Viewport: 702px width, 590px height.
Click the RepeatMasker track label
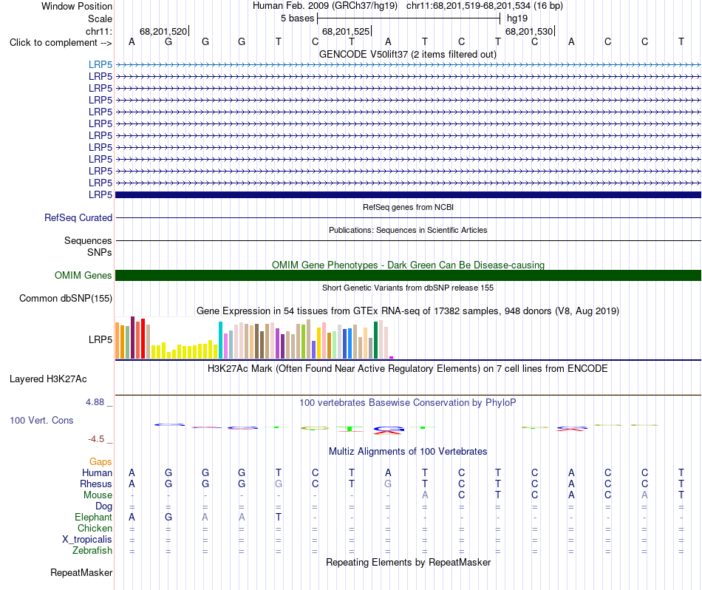tap(81, 572)
